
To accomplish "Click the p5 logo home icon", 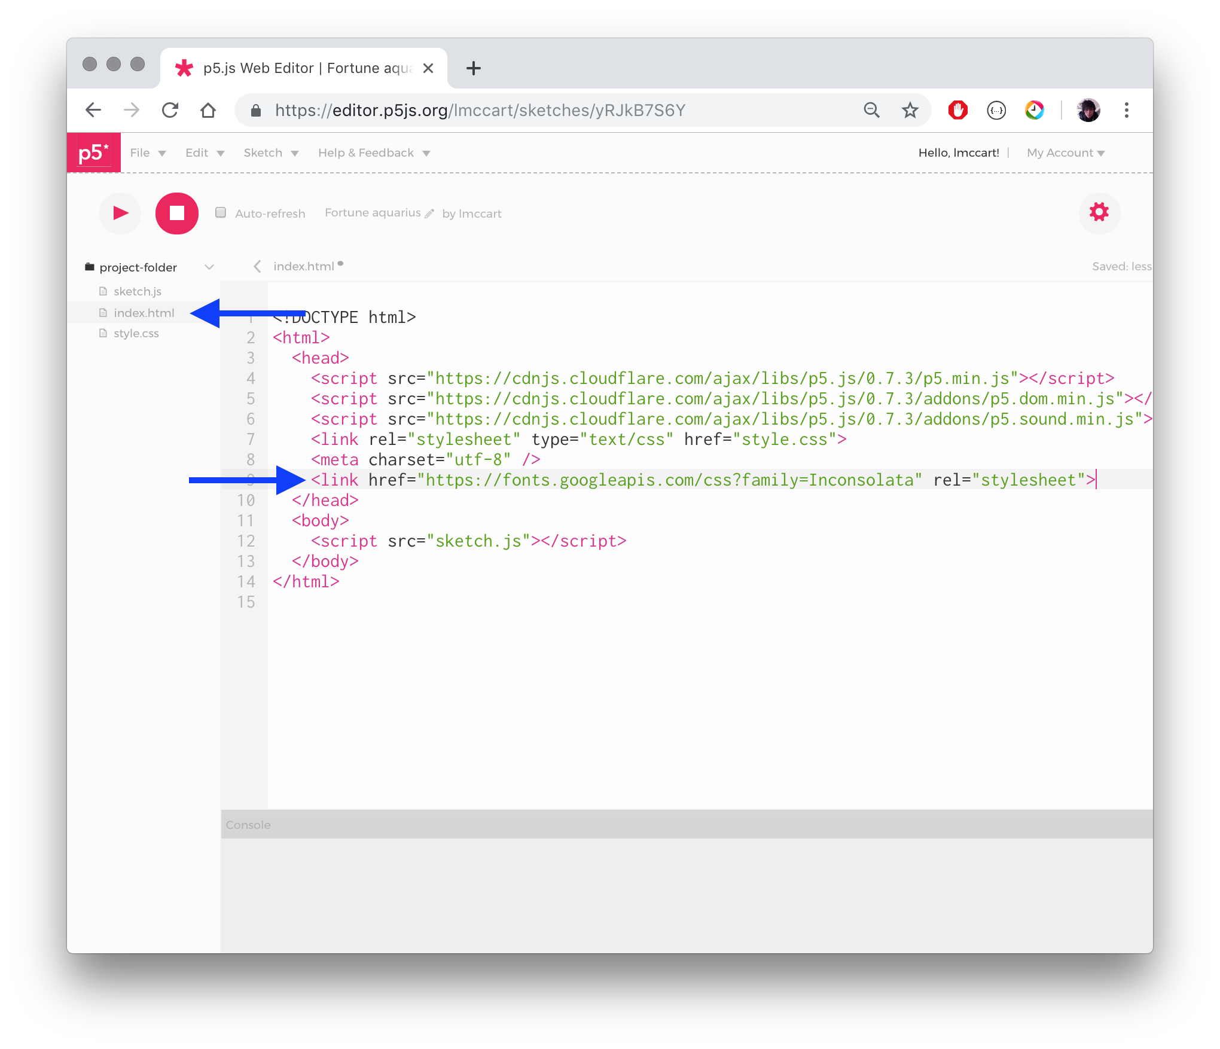I will 94,153.
